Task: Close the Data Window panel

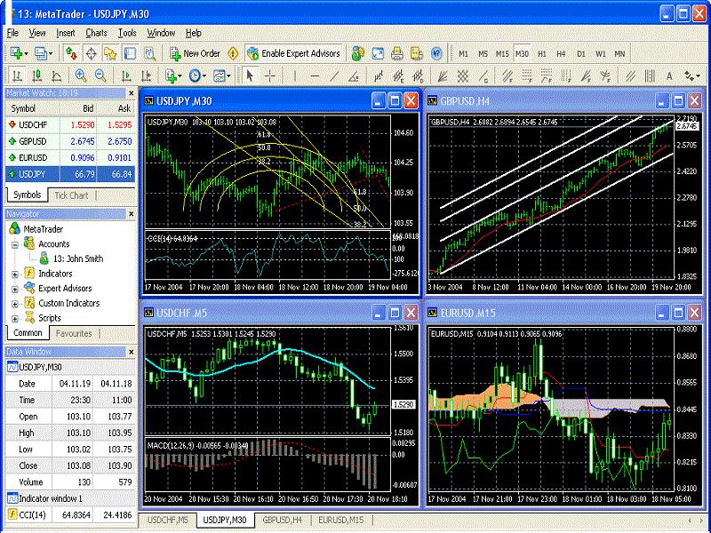Action: click(131, 352)
